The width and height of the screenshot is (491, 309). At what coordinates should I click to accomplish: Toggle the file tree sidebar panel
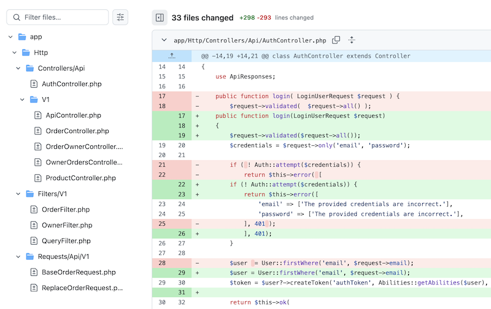point(160,18)
